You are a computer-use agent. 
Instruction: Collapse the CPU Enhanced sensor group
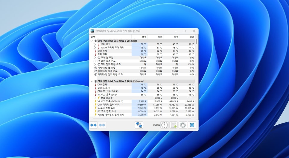(x=92, y=81)
